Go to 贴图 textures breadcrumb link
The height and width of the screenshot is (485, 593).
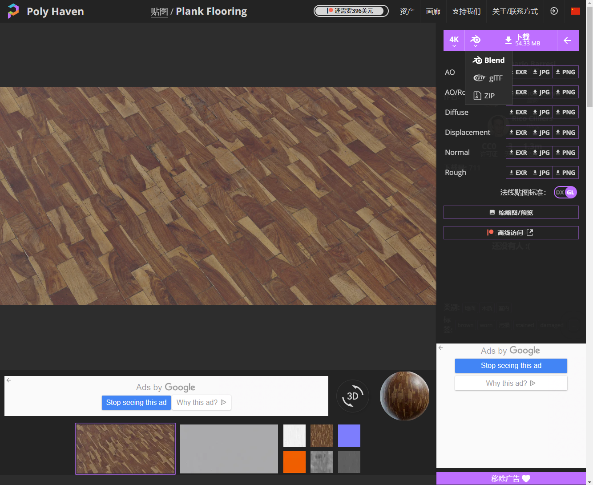click(159, 12)
